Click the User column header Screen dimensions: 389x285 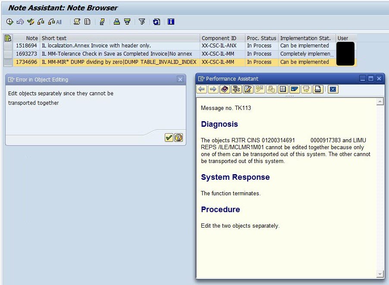pos(346,38)
